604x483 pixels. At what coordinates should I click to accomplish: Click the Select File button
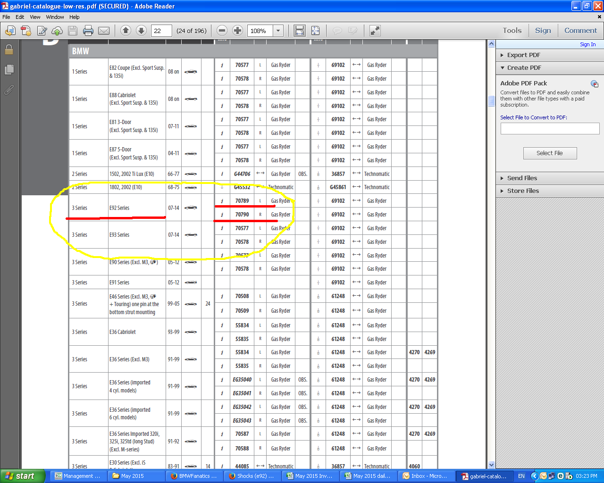550,153
